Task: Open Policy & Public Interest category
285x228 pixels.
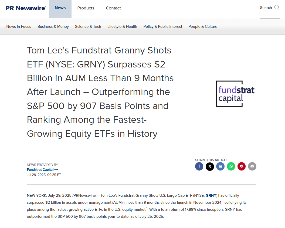Action: pos(163,26)
